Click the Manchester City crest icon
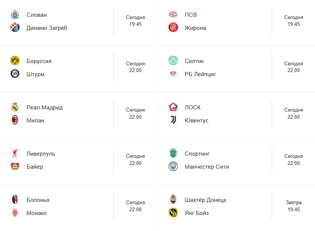This screenshot has height=231, width=315. 173,166
